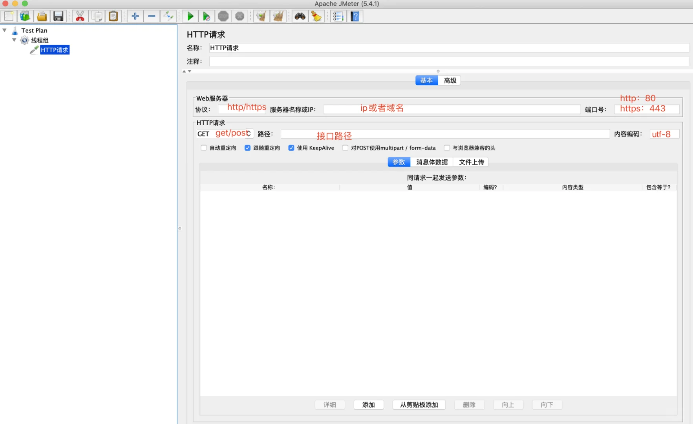Open the Function Helper list icon
Viewport: 693px width, 424px height.
click(x=338, y=16)
